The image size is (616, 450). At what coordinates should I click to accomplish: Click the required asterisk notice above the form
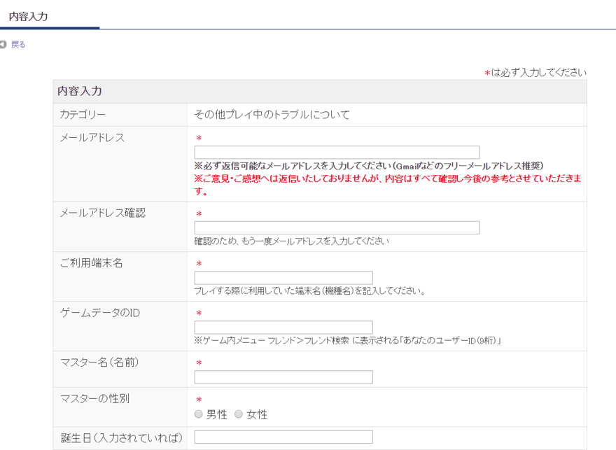coord(536,71)
